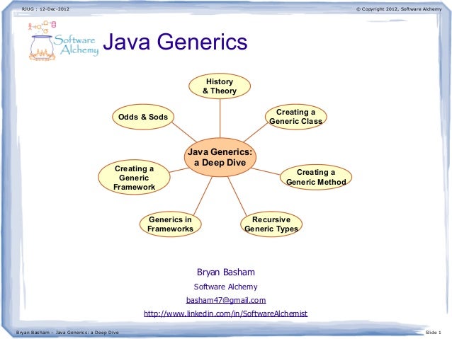Click the copyright notice in the header
The width and height of the screenshot is (452, 339).
pyautogui.click(x=399, y=9)
